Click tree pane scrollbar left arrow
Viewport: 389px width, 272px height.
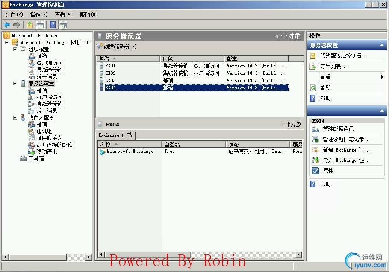tap(5, 257)
